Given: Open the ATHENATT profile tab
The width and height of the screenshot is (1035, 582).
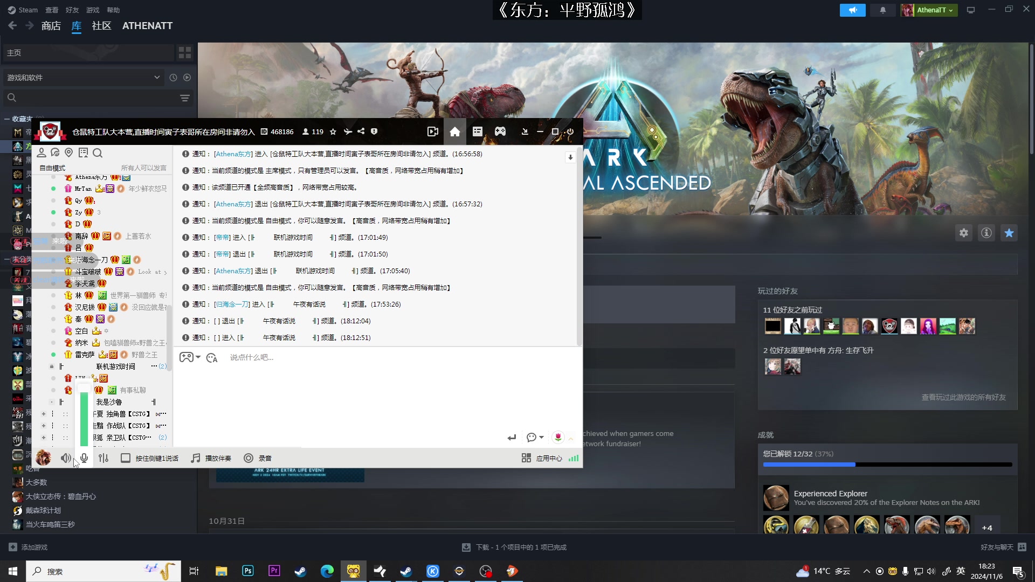Looking at the screenshot, I should click(147, 26).
